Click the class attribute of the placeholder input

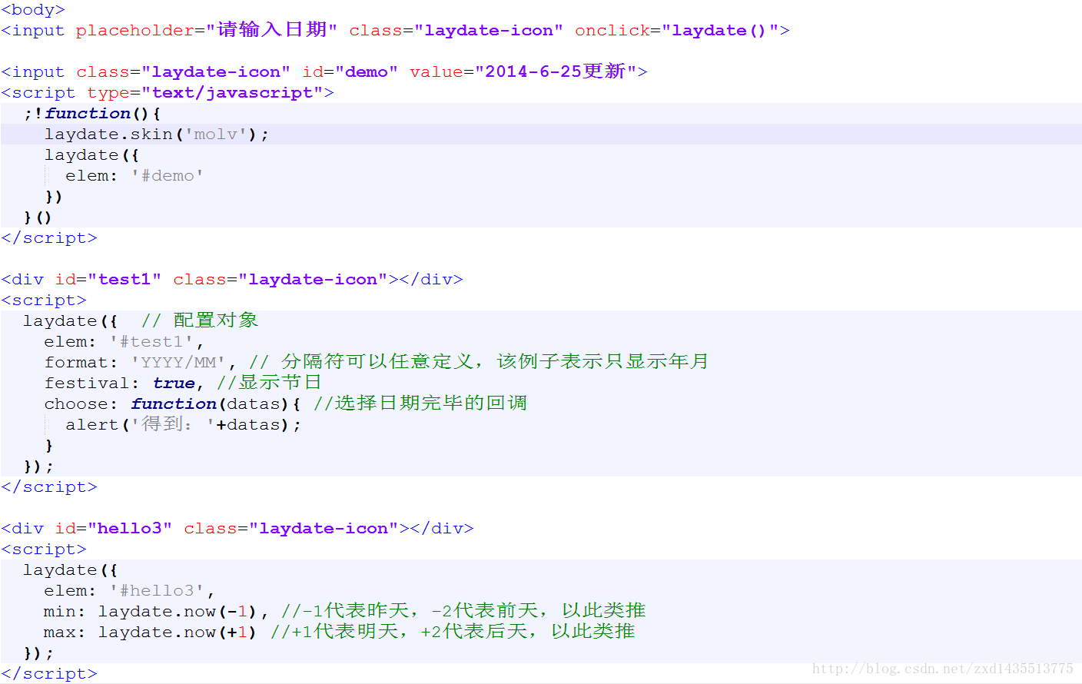point(456,30)
